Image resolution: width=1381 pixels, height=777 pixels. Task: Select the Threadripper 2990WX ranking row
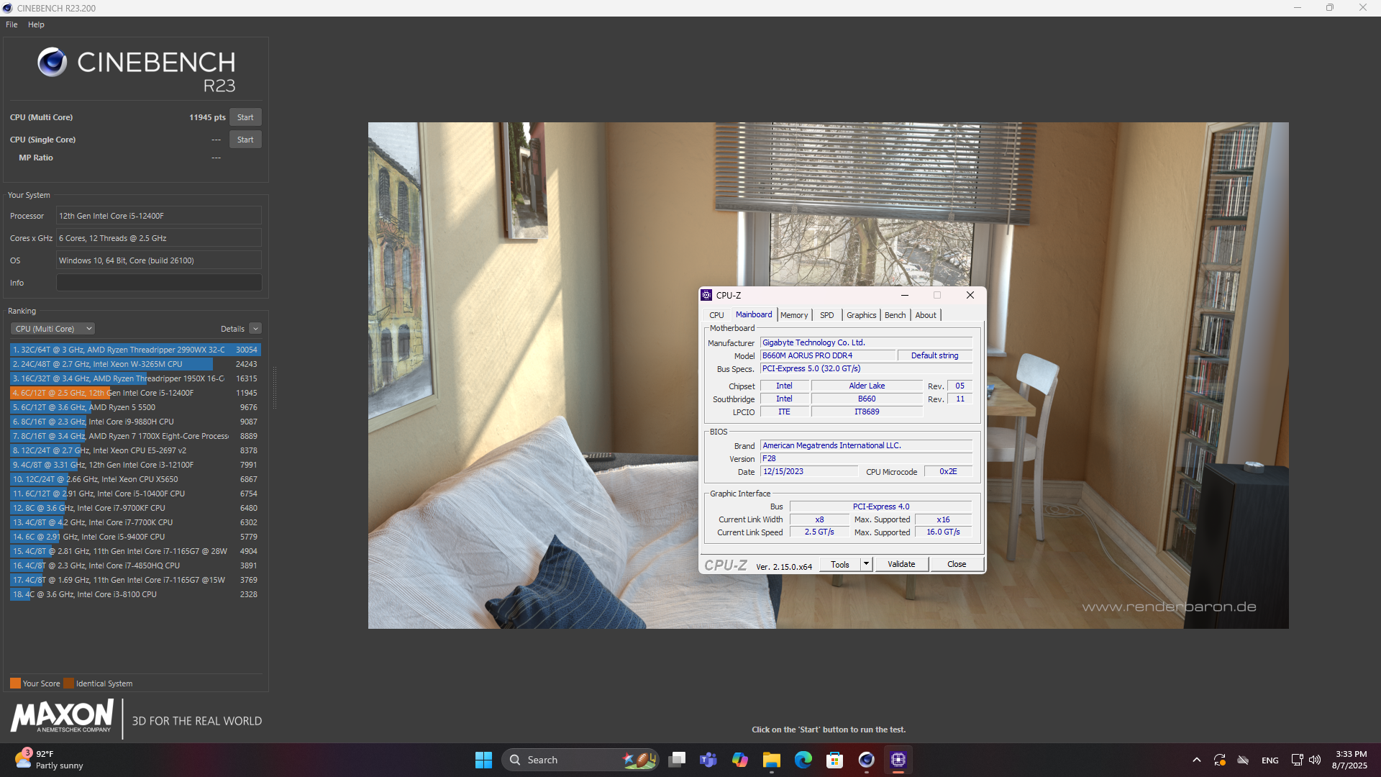(x=135, y=350)
